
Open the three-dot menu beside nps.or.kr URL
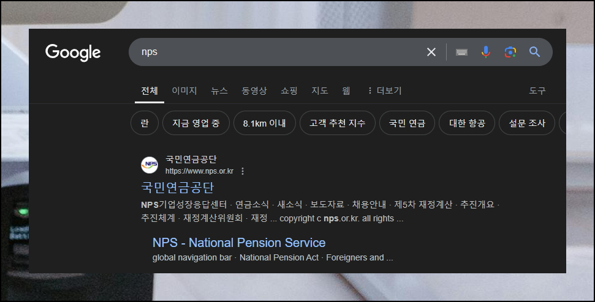pos(243,171)
